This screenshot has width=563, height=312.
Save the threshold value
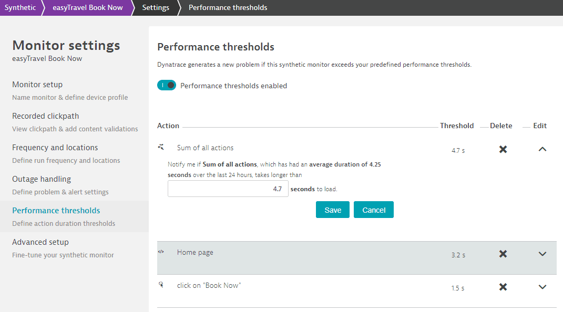(332, 210)
